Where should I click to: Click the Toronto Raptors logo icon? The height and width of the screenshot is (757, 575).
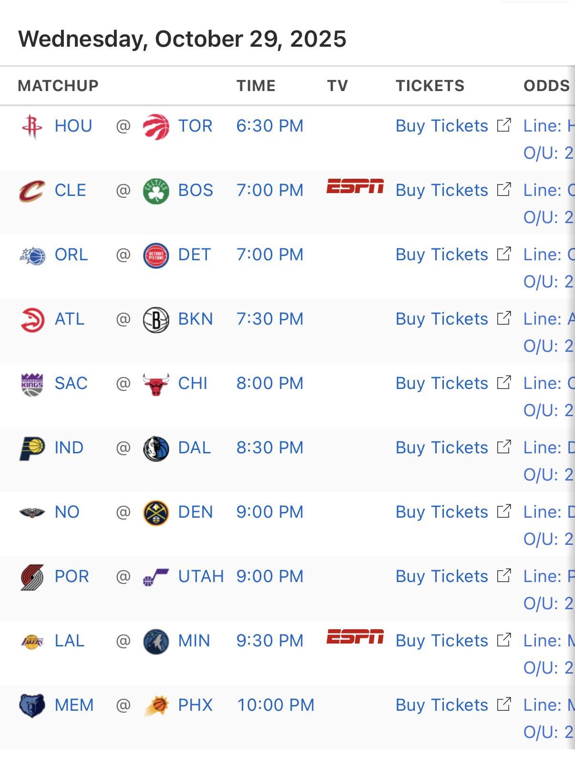click(156, 126)
